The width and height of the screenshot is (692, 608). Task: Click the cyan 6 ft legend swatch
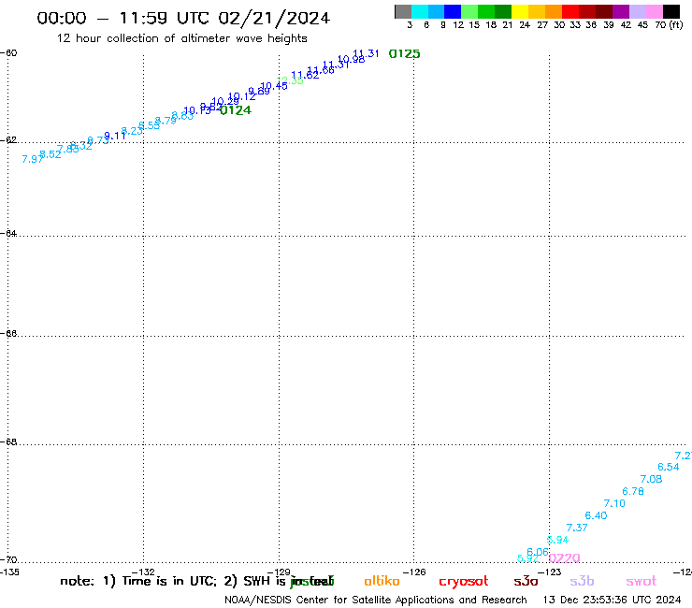tap(420, 11)
